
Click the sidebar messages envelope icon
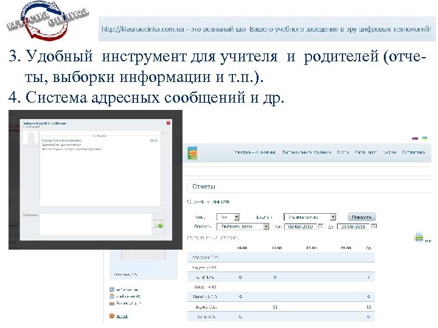(112, 296)
